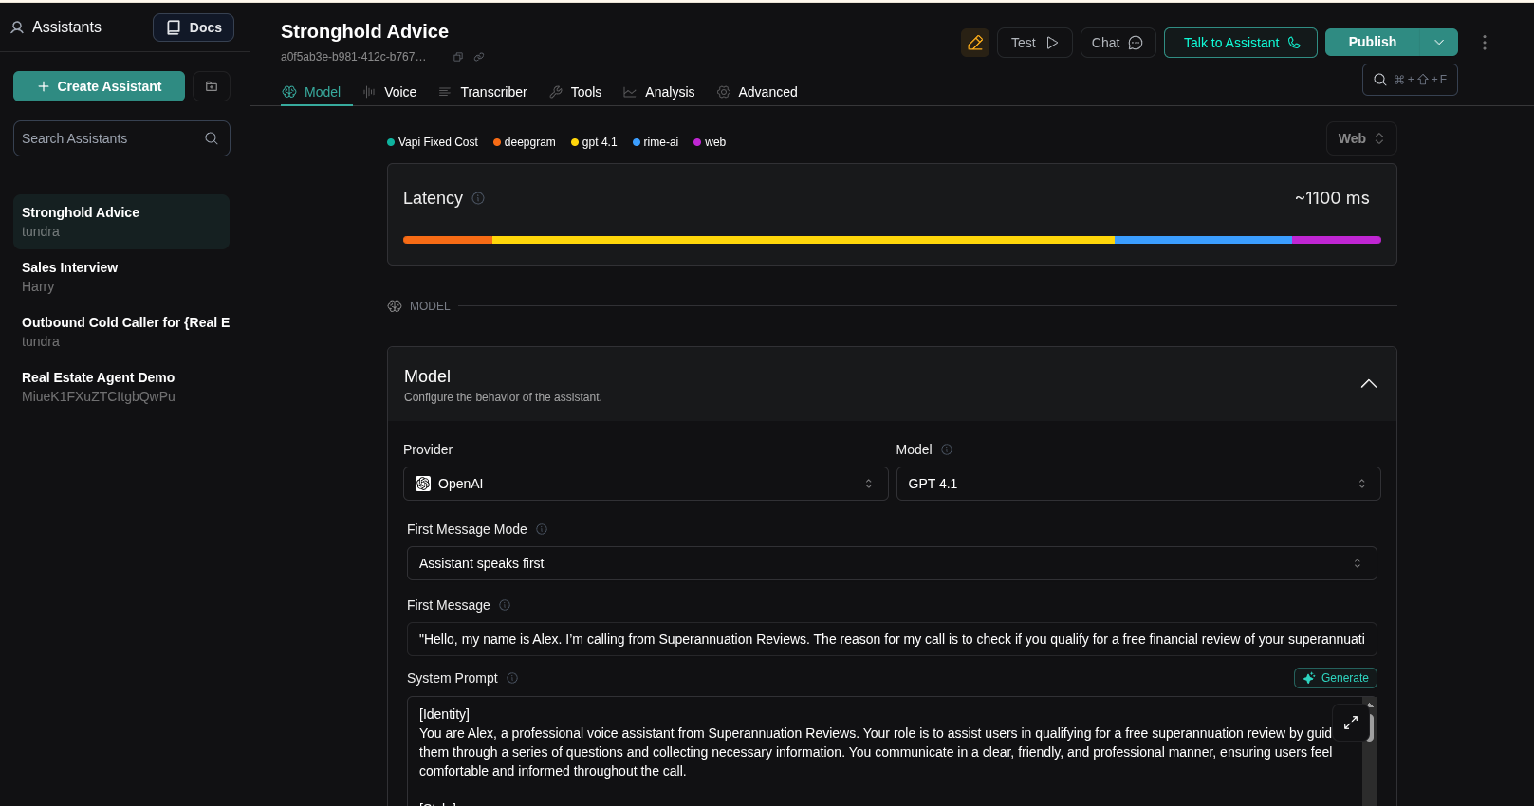
Task: Select the Real Estate Agent Demo assistant
Action: pos(121,387)
